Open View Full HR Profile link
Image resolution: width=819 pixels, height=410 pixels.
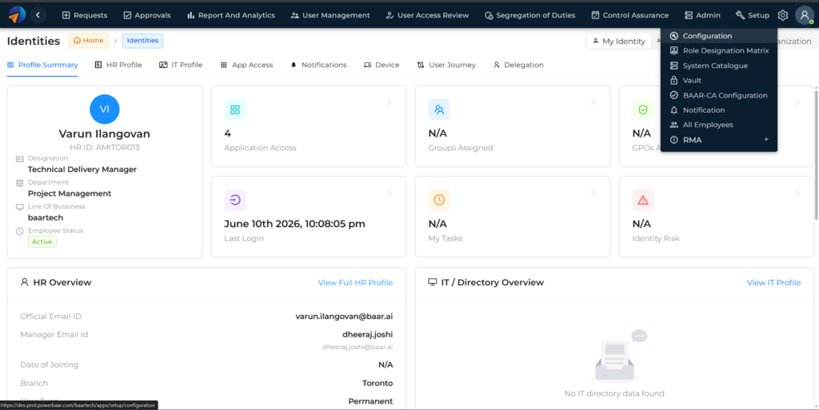[355, 282]
